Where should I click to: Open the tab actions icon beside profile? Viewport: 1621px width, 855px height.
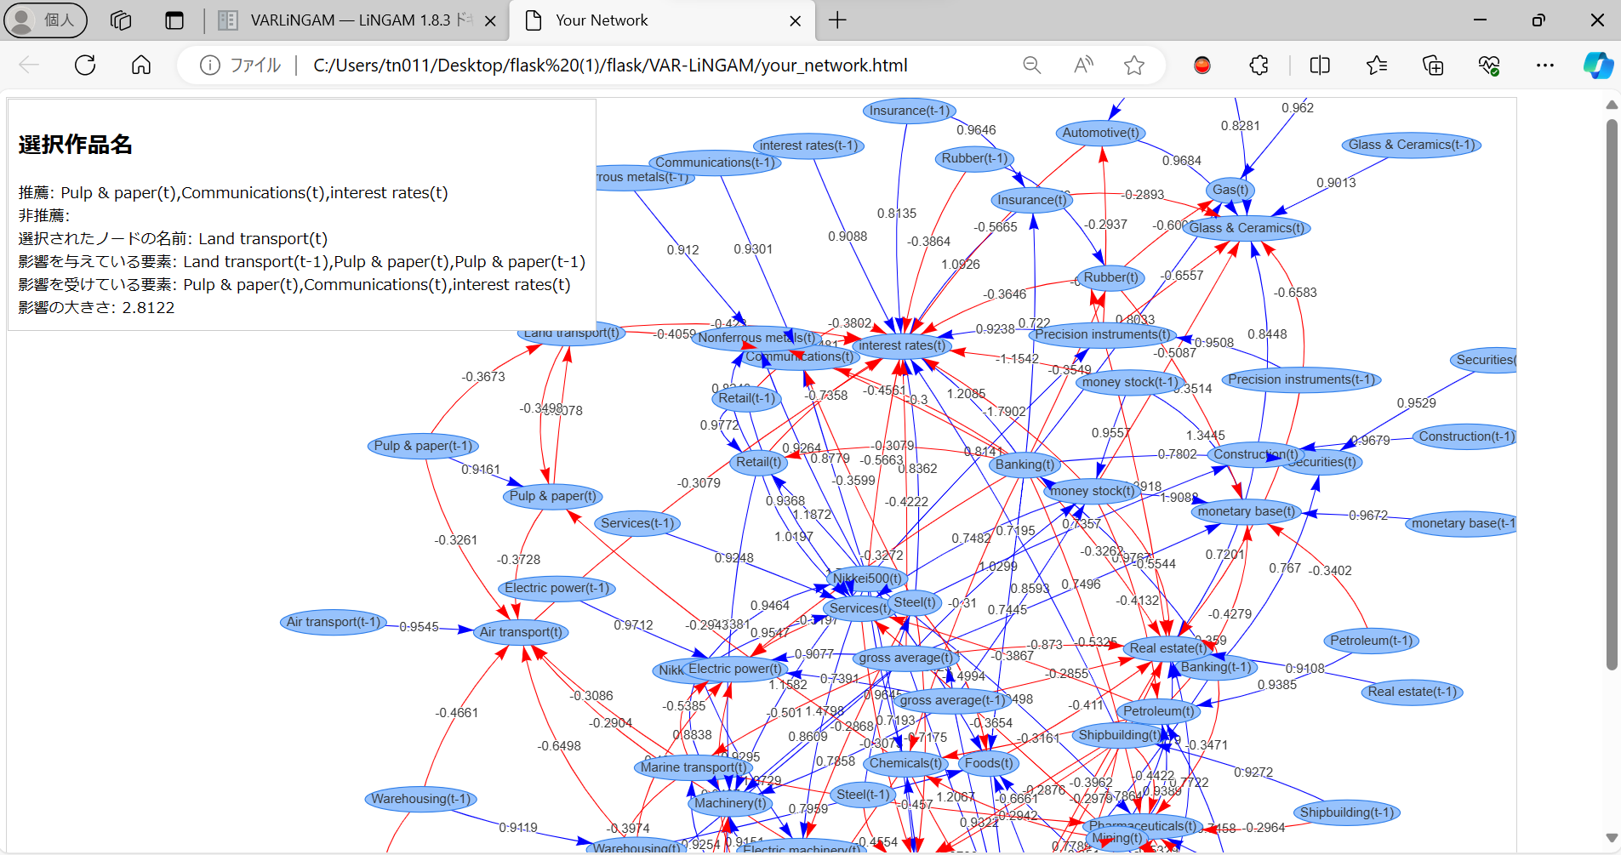click(120, 20)
